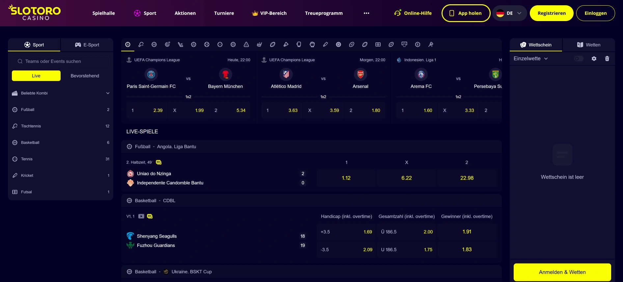This screenshot has width=623, height=282.
Task: Go to Slotoro Casino home logo
Action: (x=35, y=13)
